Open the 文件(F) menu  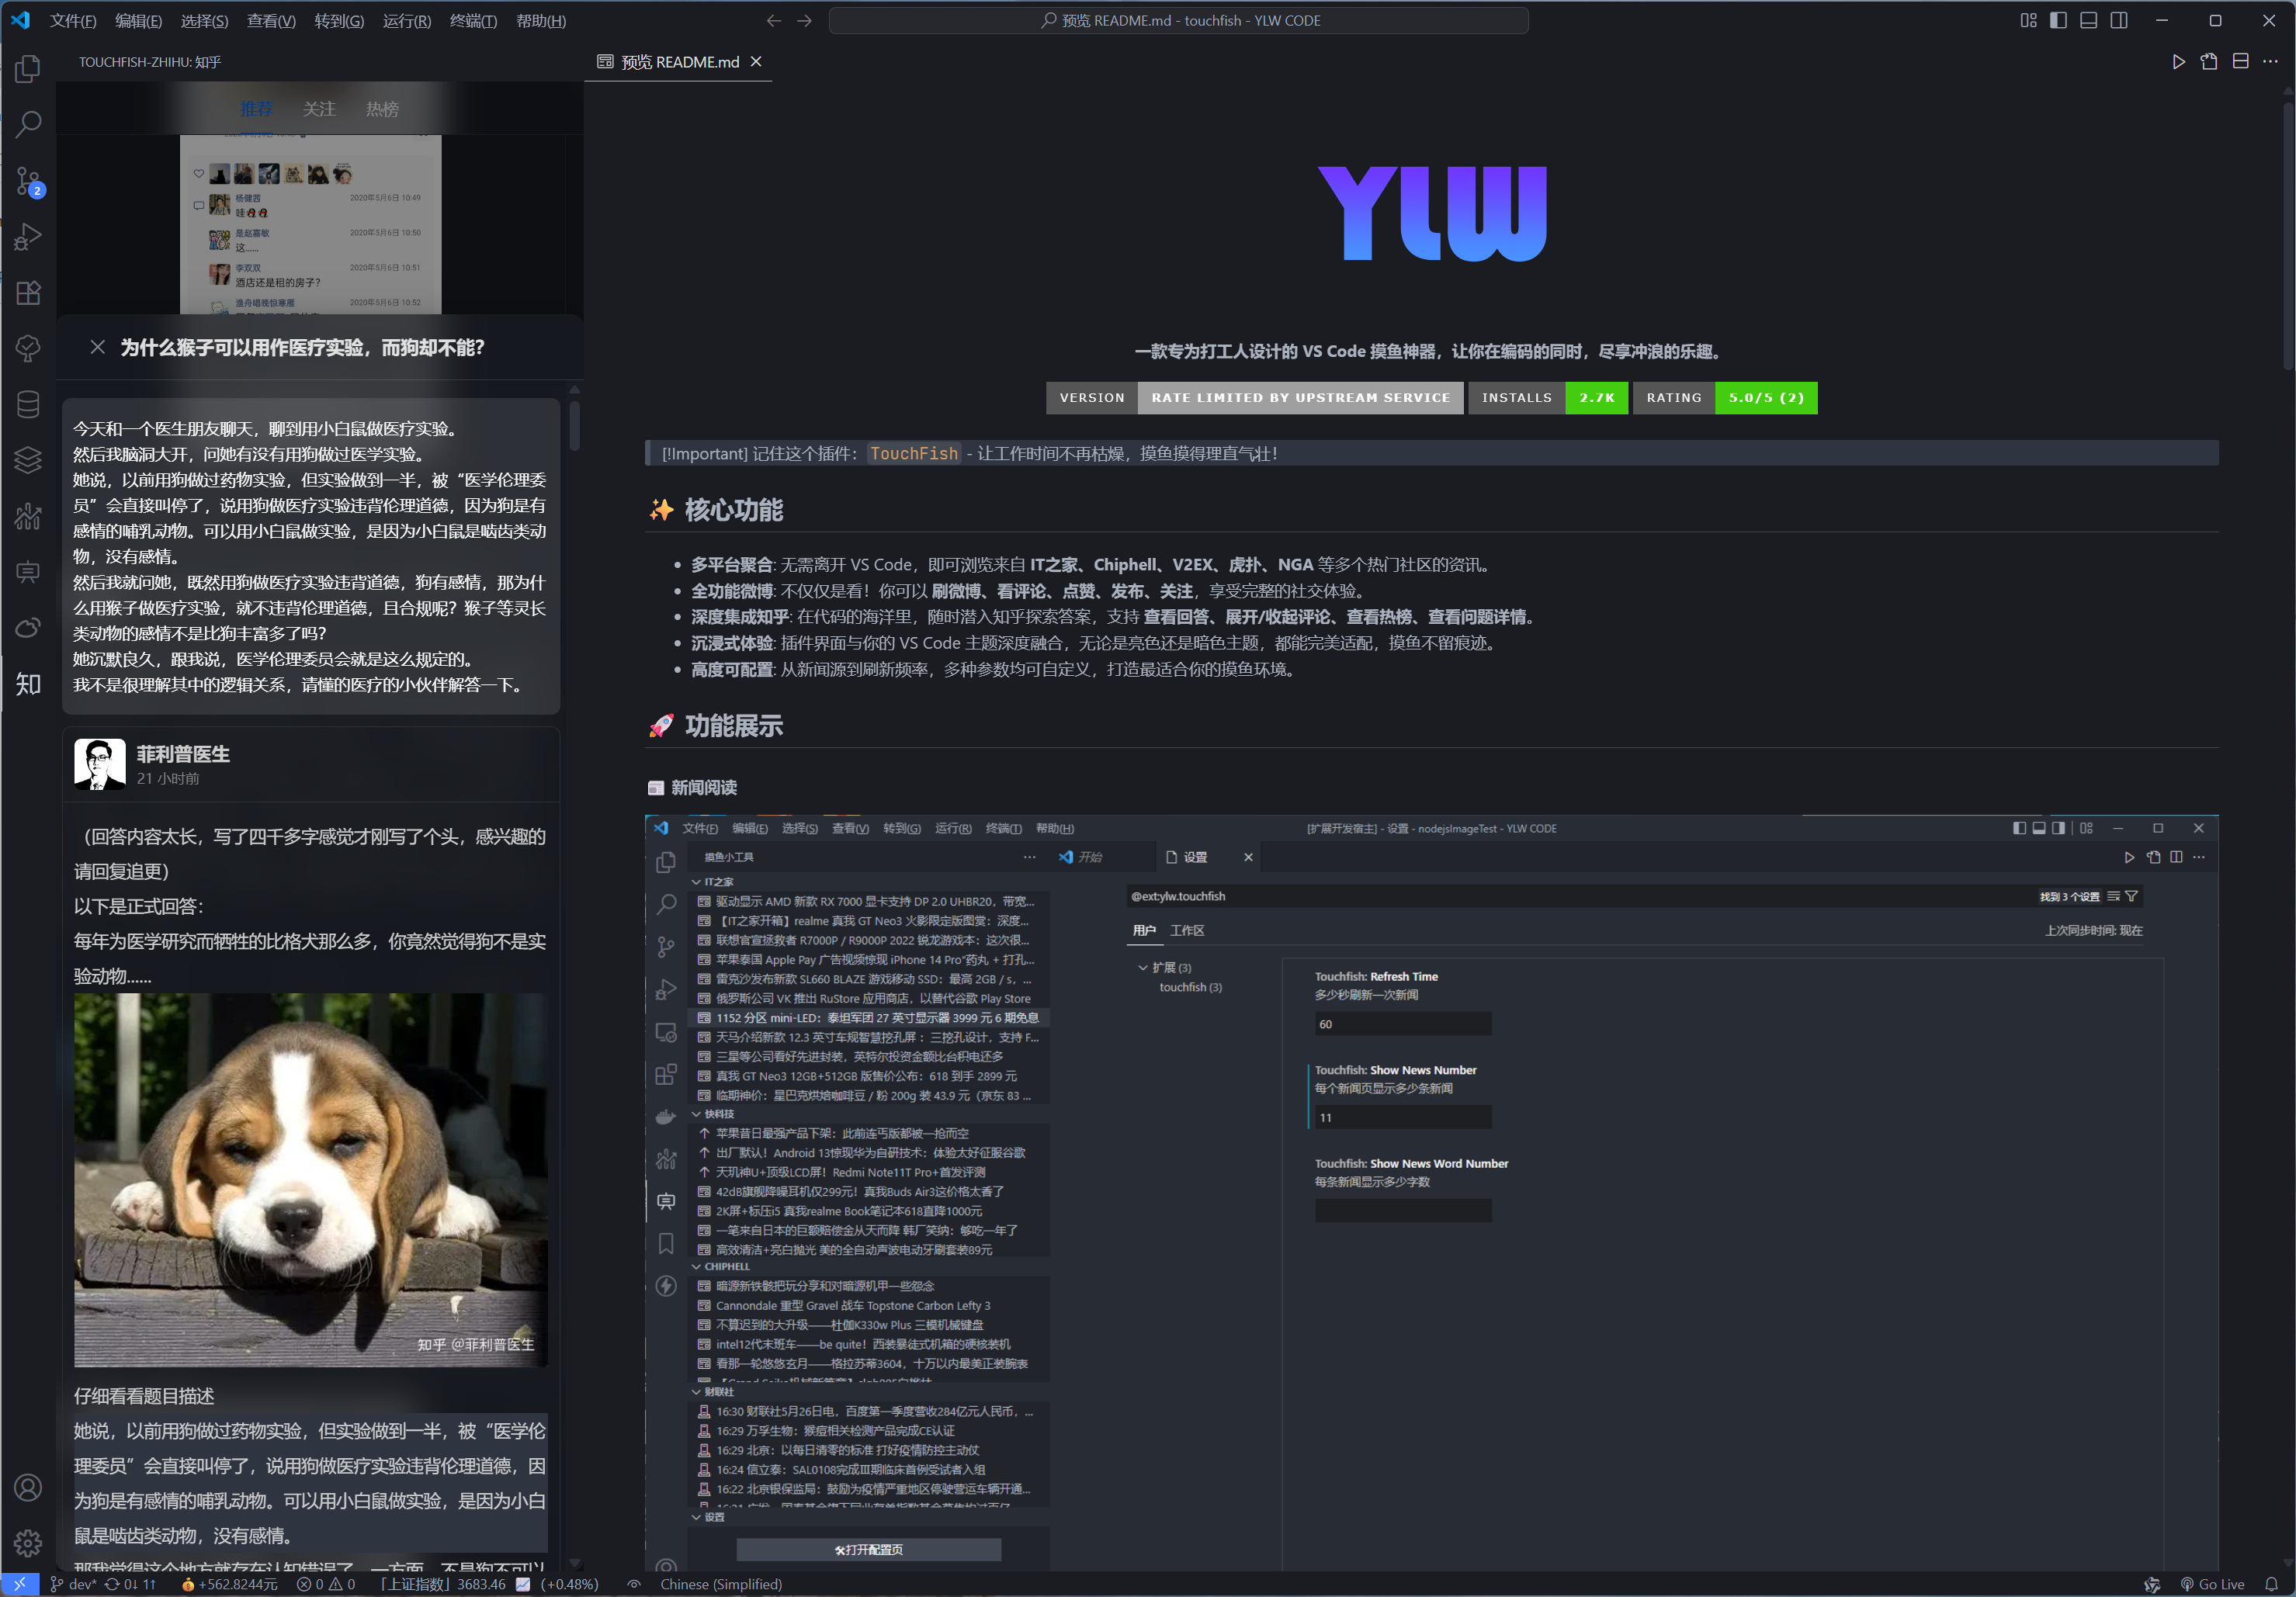tap(73, 20)
